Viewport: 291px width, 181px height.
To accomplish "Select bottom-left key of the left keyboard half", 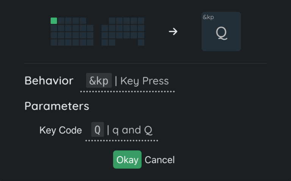I will coord(54,42).
